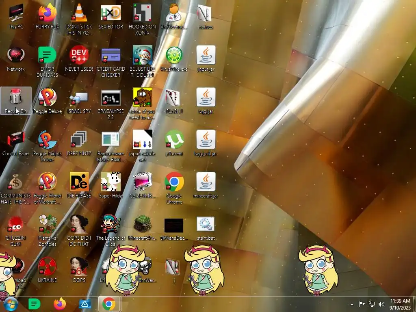Launch Firefox from the taskbar
This screenshot has height=312, width=416.
point(60,304)
